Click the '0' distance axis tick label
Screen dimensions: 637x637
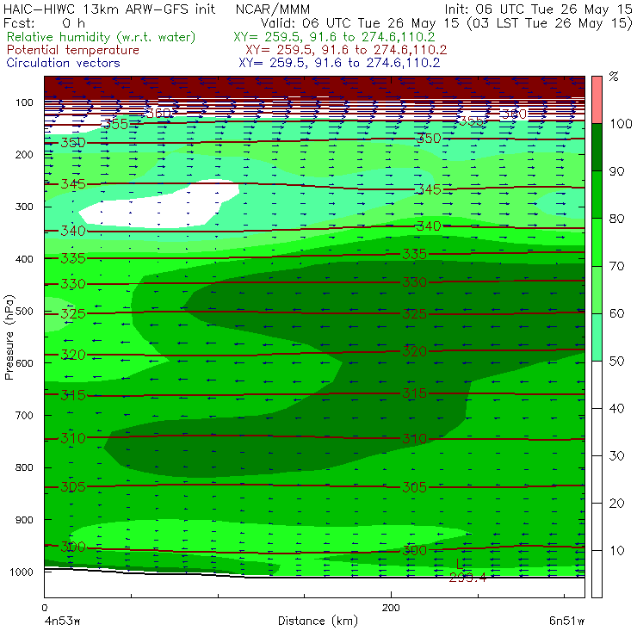44,608
